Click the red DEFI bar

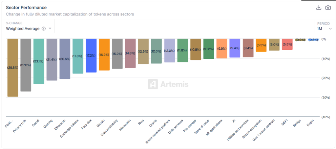click(x=287, y=44)
